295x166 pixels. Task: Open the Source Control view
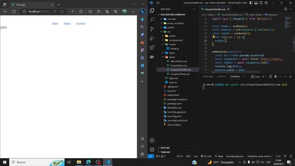tap(152, 29)
